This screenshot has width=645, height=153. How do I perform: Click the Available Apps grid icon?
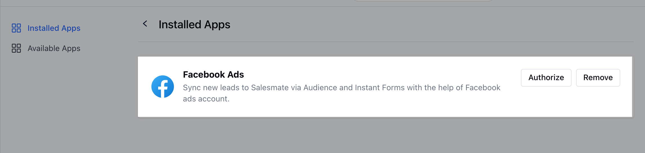16,48
